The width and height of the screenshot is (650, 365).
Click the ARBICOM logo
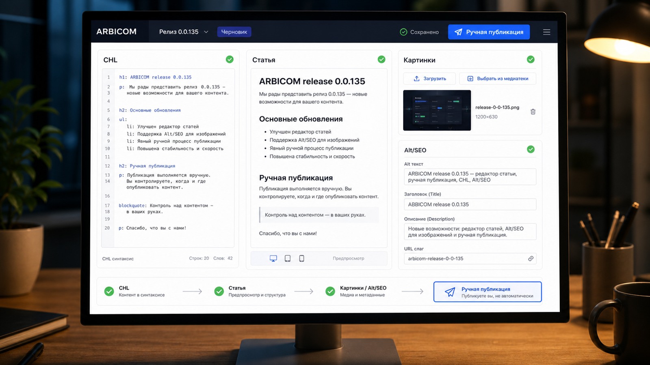[117, 32]
